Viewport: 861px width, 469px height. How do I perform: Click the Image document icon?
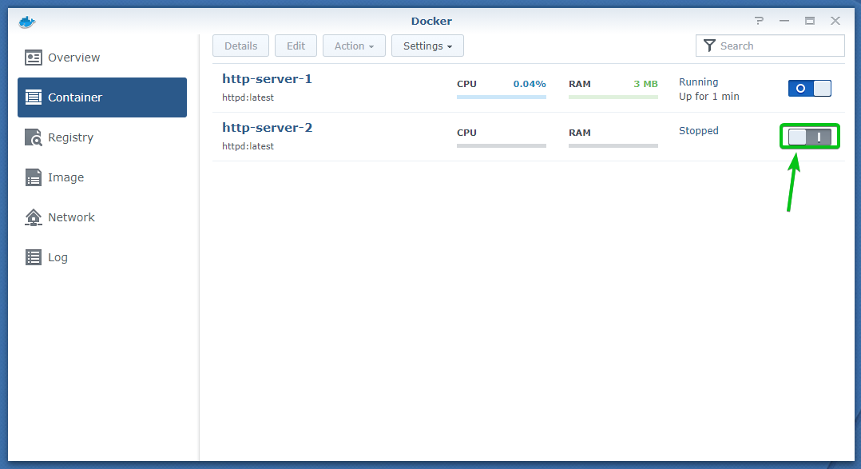coord(33,177)
